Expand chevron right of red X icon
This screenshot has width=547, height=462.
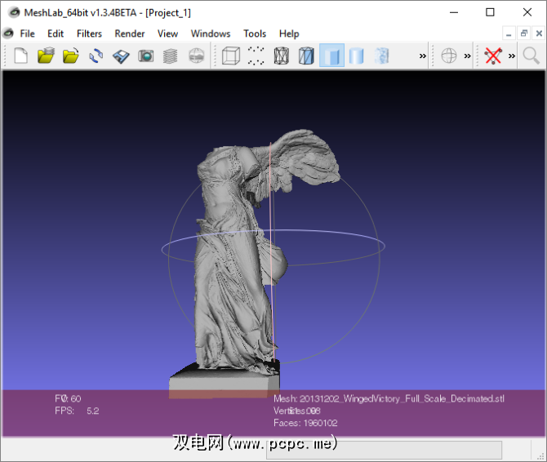coord(512,56)
